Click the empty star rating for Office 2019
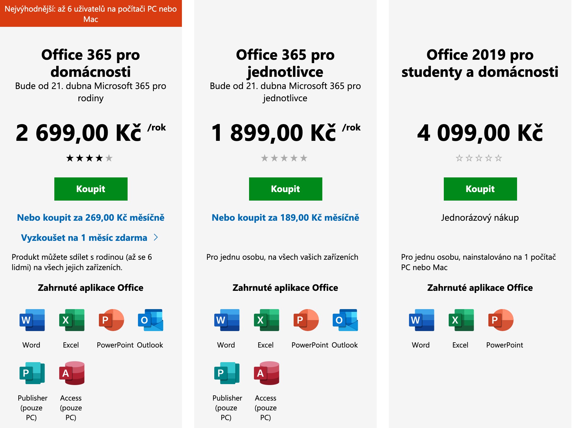The width and height of the screenshot is (572, 428). point(479,158)
